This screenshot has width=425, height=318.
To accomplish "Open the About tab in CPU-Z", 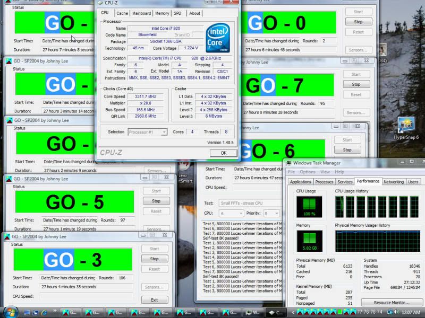I will (x=194, y=13).
